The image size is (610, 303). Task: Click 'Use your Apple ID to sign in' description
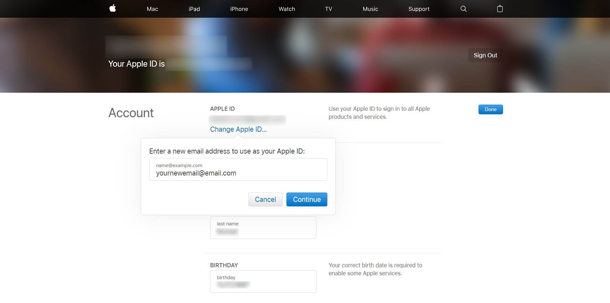coord(379,113)
